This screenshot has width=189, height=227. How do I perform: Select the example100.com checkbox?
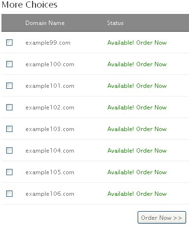point(9,64)
